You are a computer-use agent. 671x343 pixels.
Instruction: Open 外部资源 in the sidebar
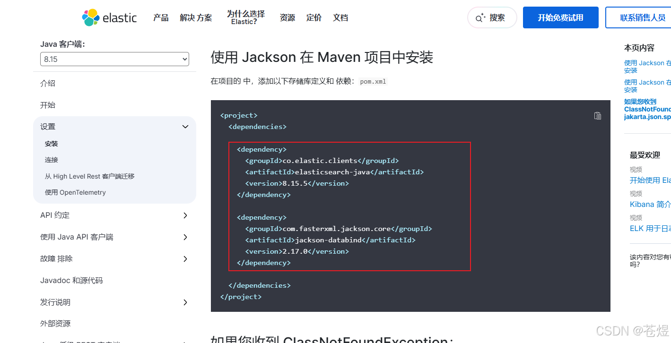click(55, 324)
